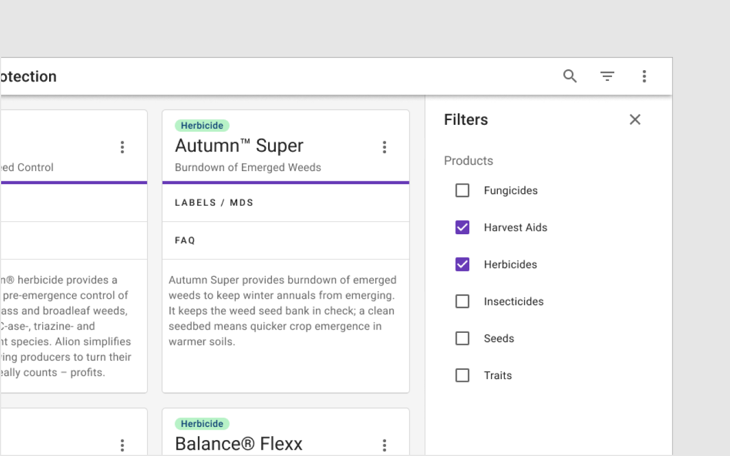Open the bottom-left card's kebab menu

click(122, 445)
